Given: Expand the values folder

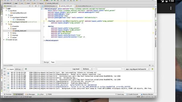Looking at the screenshot, I should click(9, 37).
